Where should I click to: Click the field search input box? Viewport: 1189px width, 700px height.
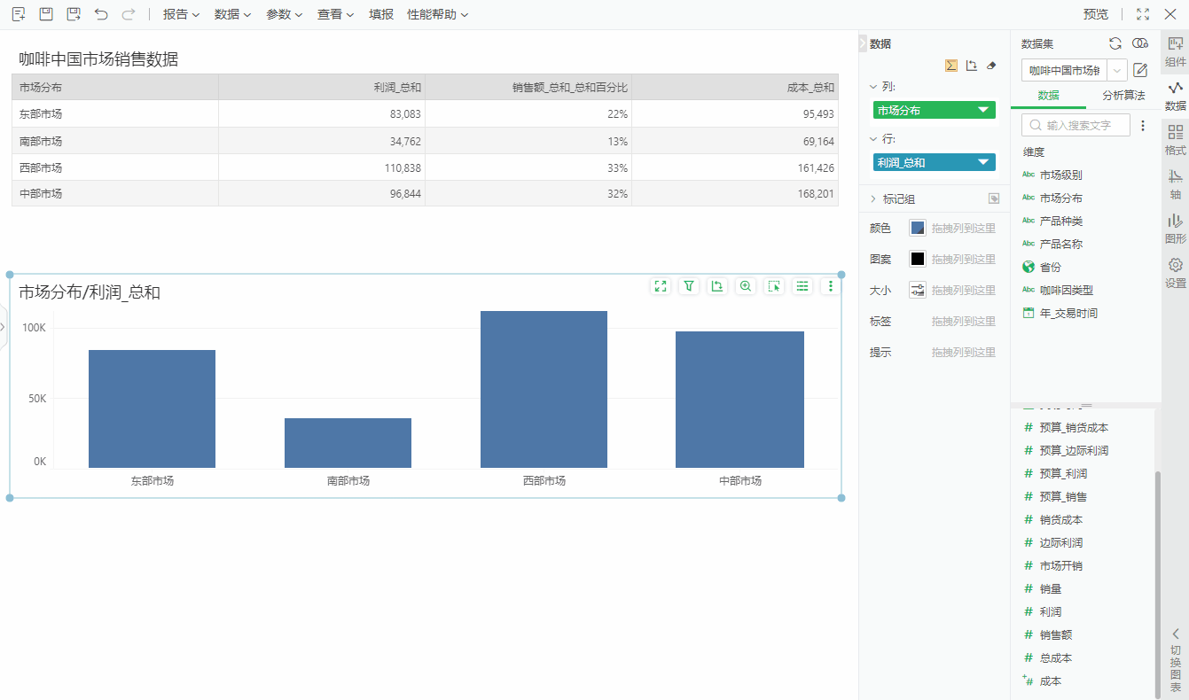[1076, 125]
